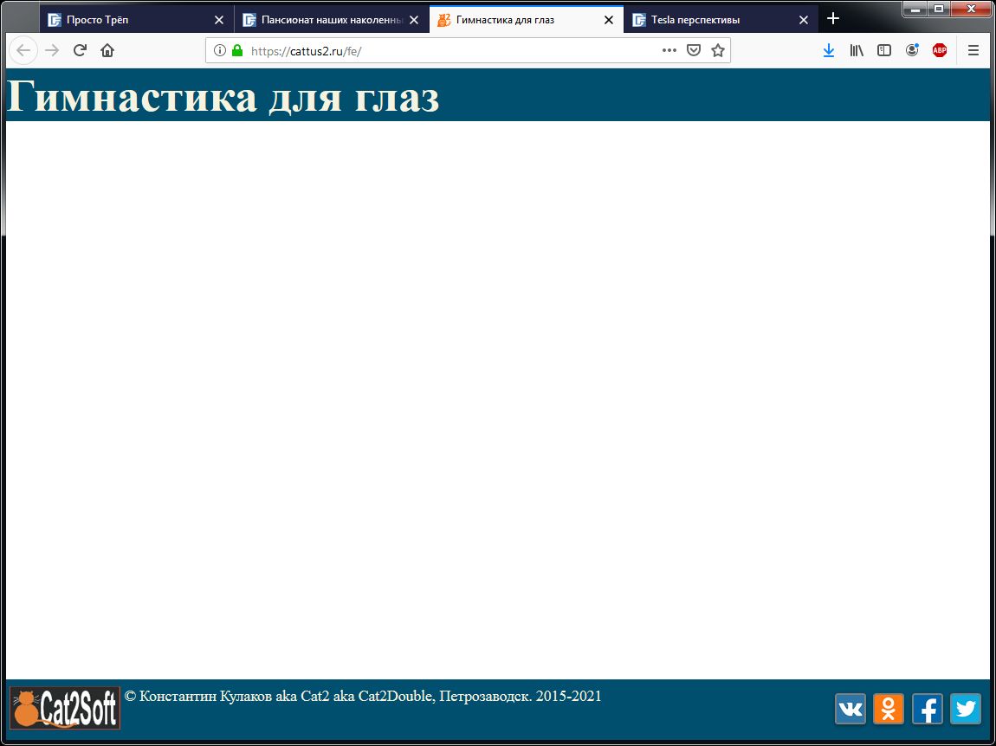The width and height of the screenshot is (996, 746).
Task: Share via the Odnoklassniki icon
Action: 889,709
